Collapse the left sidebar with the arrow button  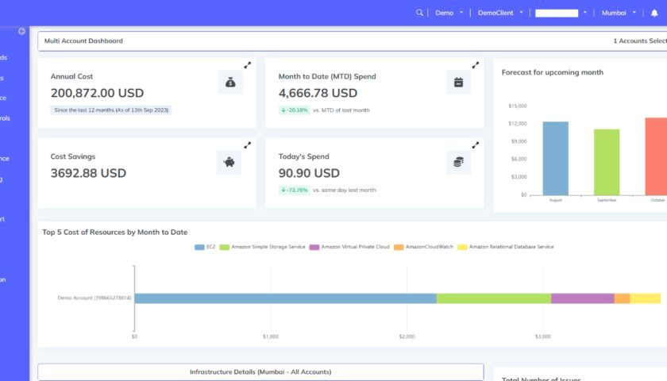[21, 32]
